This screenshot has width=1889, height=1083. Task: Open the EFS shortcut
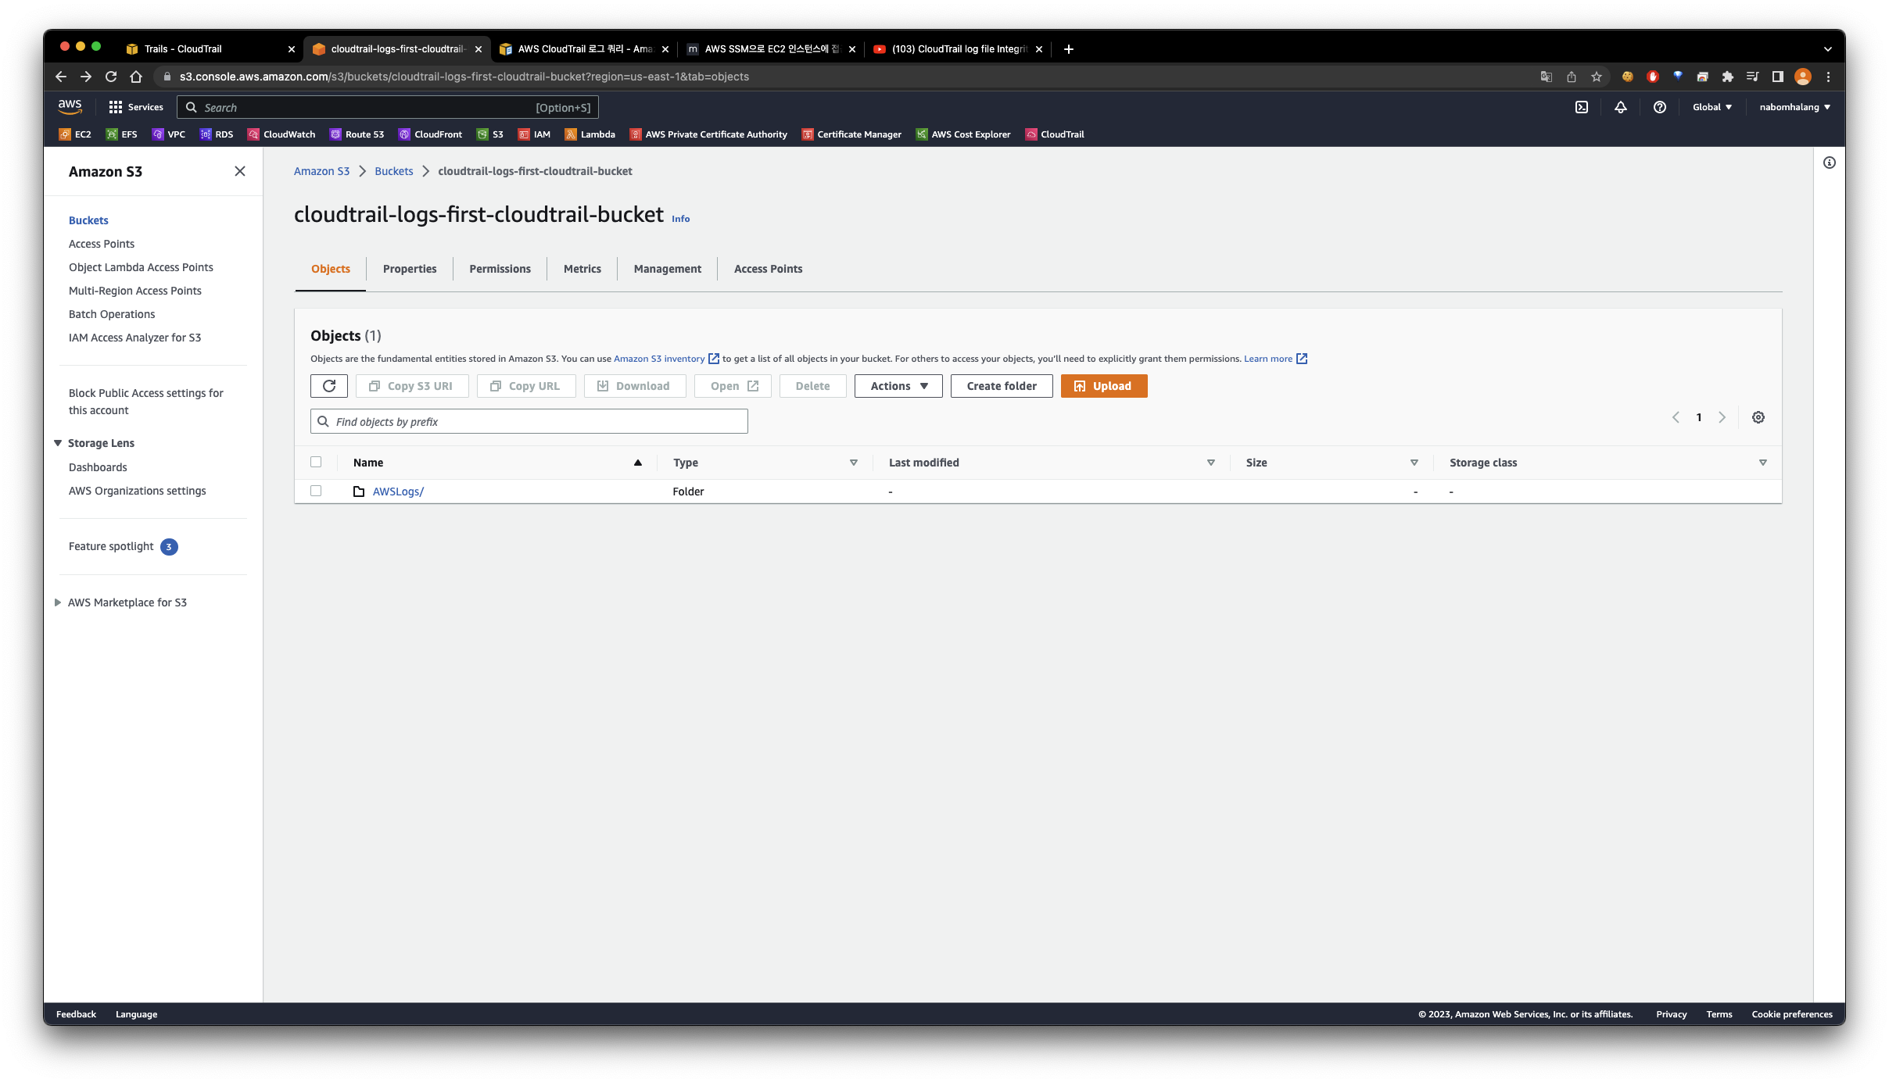click(x=121, y=134)
